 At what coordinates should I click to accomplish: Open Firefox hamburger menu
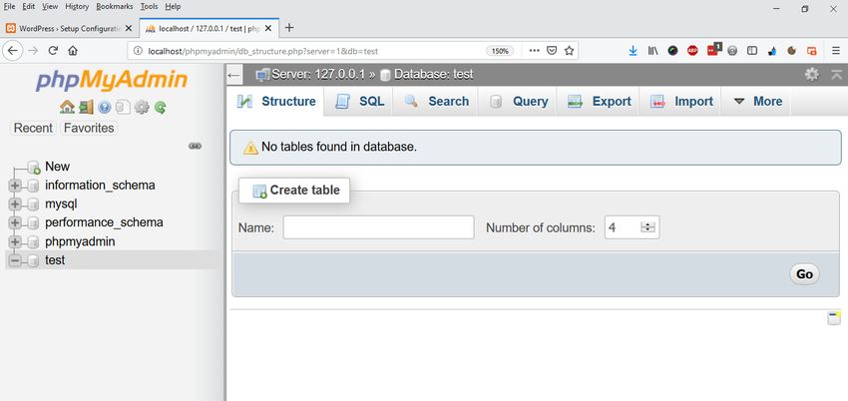coord(836,51)
